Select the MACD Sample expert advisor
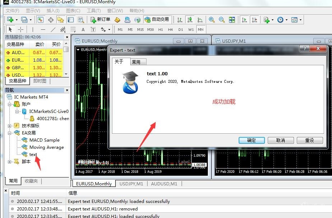 [44, 140]
